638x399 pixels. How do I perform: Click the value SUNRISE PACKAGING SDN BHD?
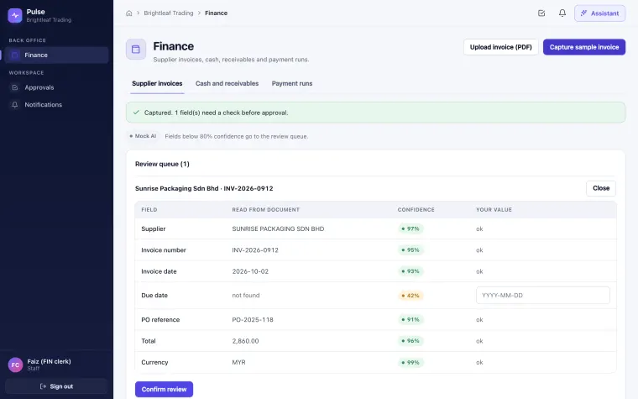(278, 228)
